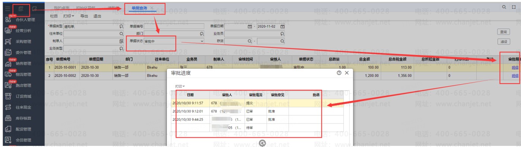Click the 单据日期 column header
The width and height of the screenshot is (521, 147).
tap(96, 59)
